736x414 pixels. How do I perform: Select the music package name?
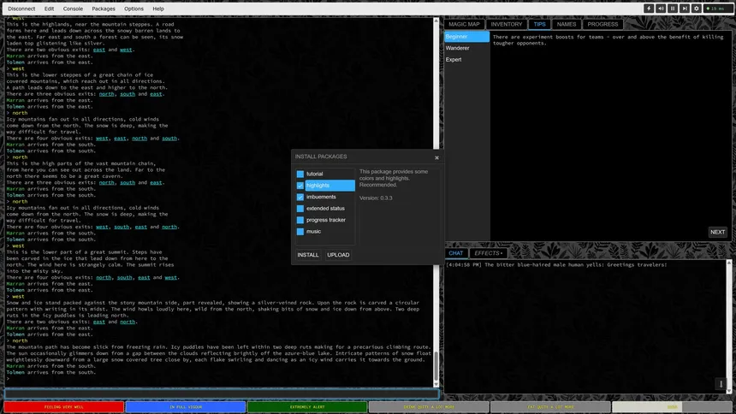[330, 232]
